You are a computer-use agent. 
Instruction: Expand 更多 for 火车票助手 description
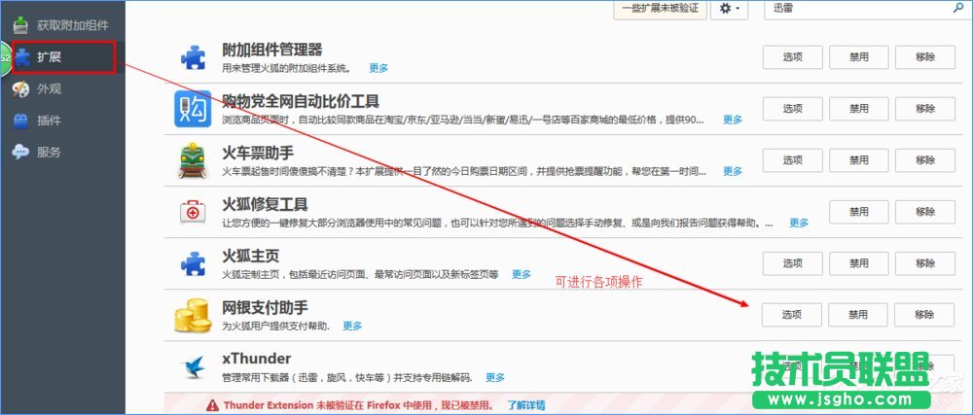coord(733,171)
